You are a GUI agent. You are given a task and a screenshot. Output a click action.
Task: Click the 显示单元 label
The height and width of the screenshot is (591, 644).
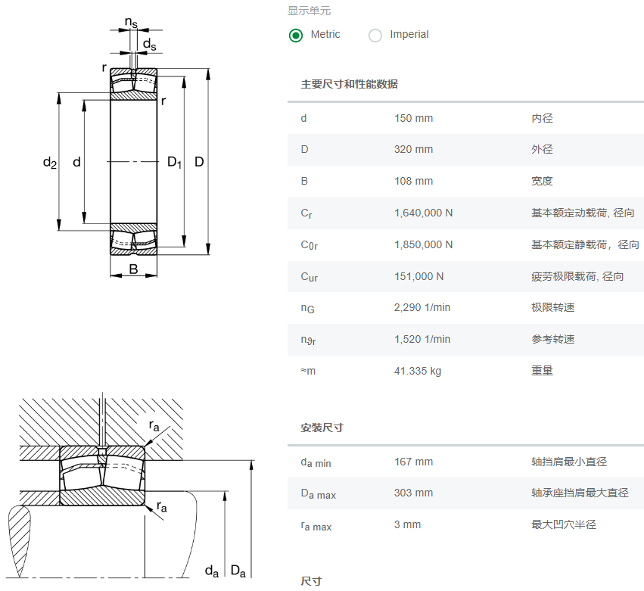pos(309,11)
